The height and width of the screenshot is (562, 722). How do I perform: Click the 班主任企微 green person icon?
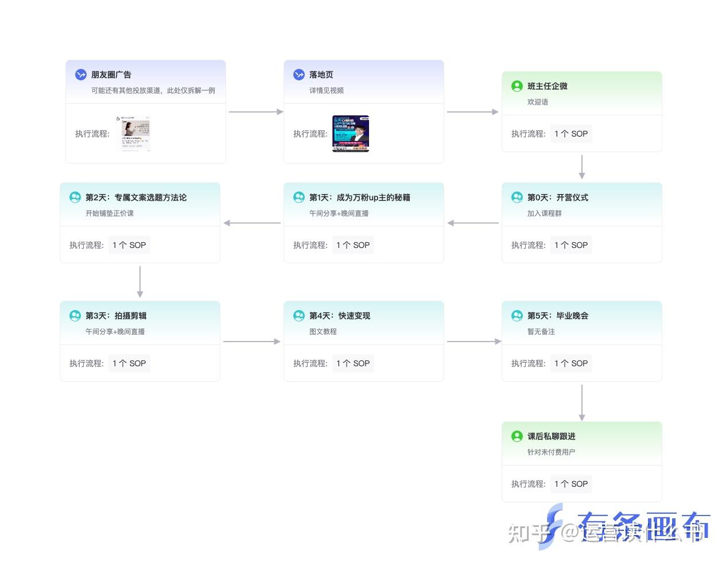coord(517,86)
